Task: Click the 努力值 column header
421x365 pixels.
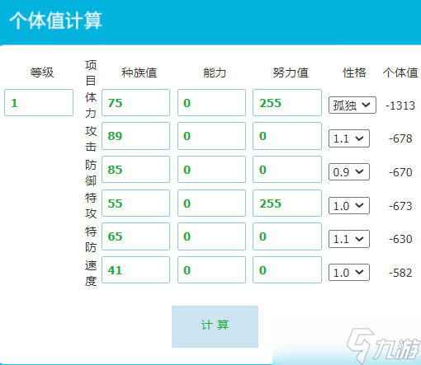Action: [x=291, y=73]
